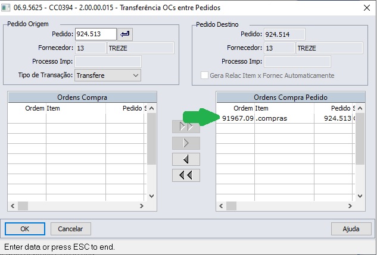The height and width of the screenshot is (255, 377).
Task: Click origin Fornecedor name field TREZE
Action: [x=141, y=48]
